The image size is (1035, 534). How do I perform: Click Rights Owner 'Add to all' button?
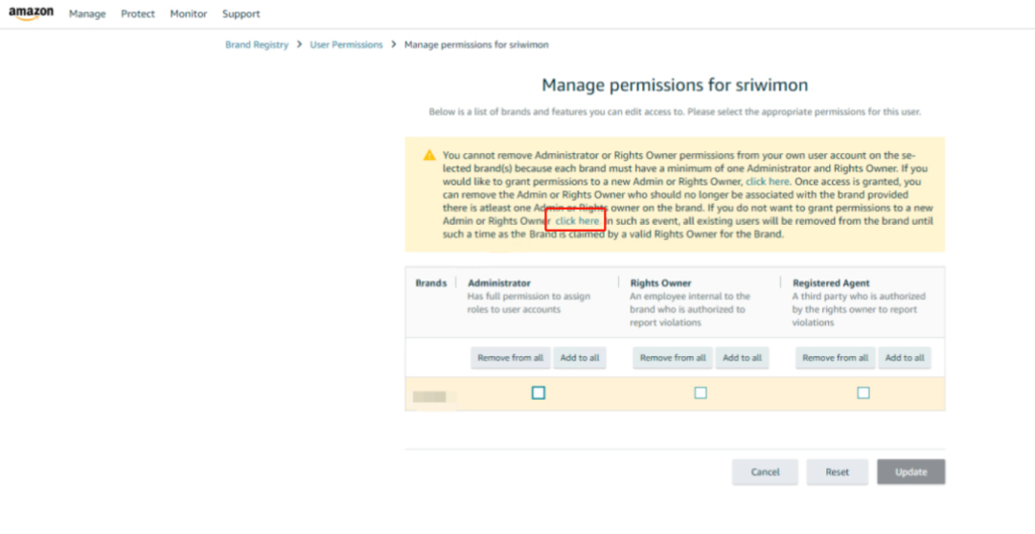coord(743,358)
